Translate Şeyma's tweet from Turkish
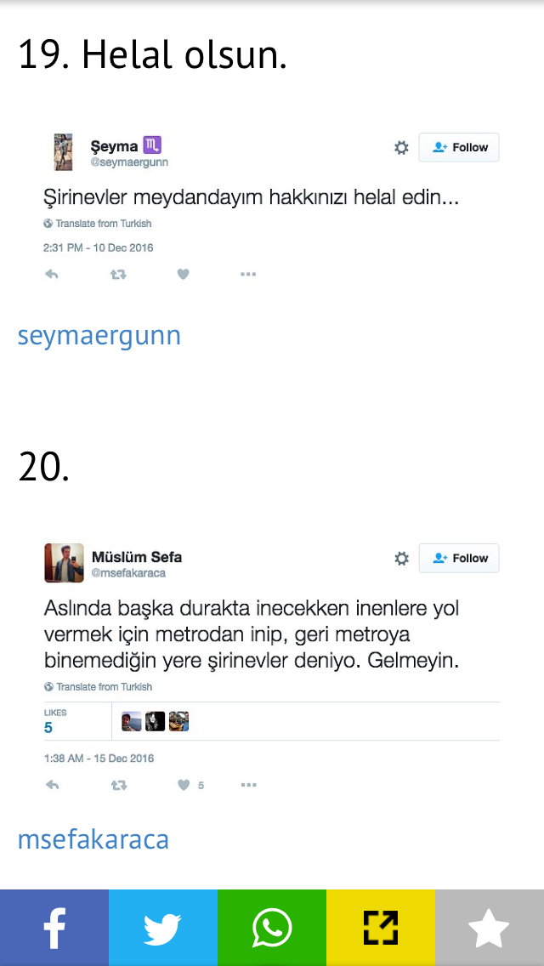 click(98, 224)
